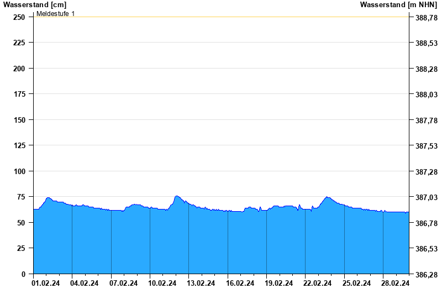This screenshot has height=304, width=442.
Task: Select the 0 value on left axis
Action: tap(23, 274)
